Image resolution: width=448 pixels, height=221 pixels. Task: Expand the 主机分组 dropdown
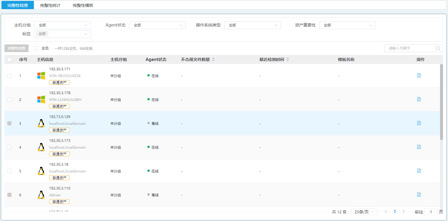coord(62,25)
